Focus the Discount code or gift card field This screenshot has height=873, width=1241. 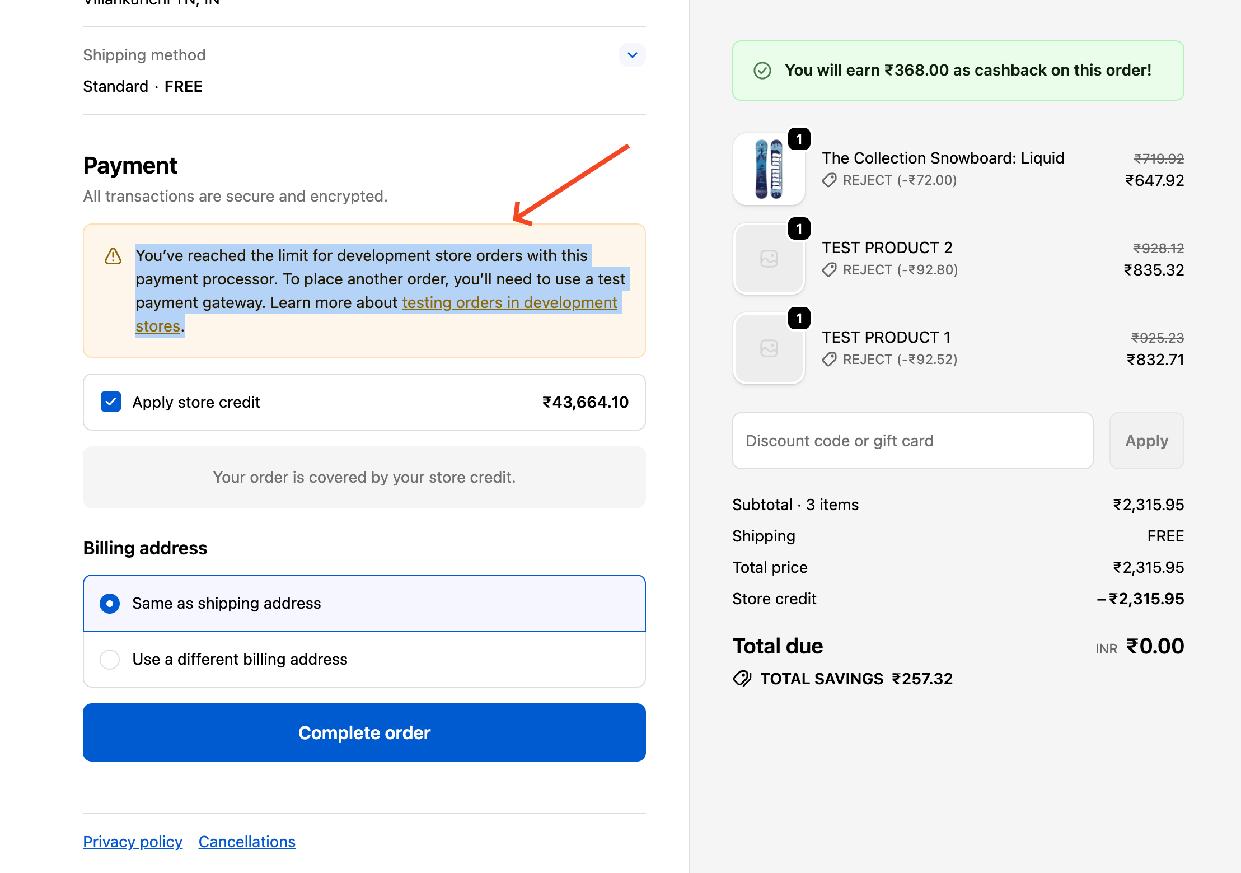(x=912, y=441)
